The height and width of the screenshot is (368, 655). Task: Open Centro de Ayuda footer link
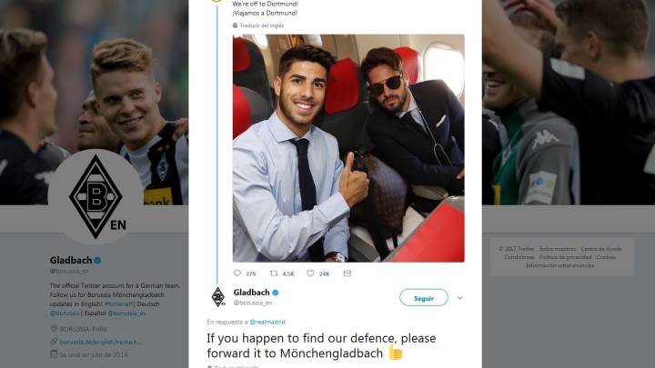pyautogui.click(x=601, y=248)
